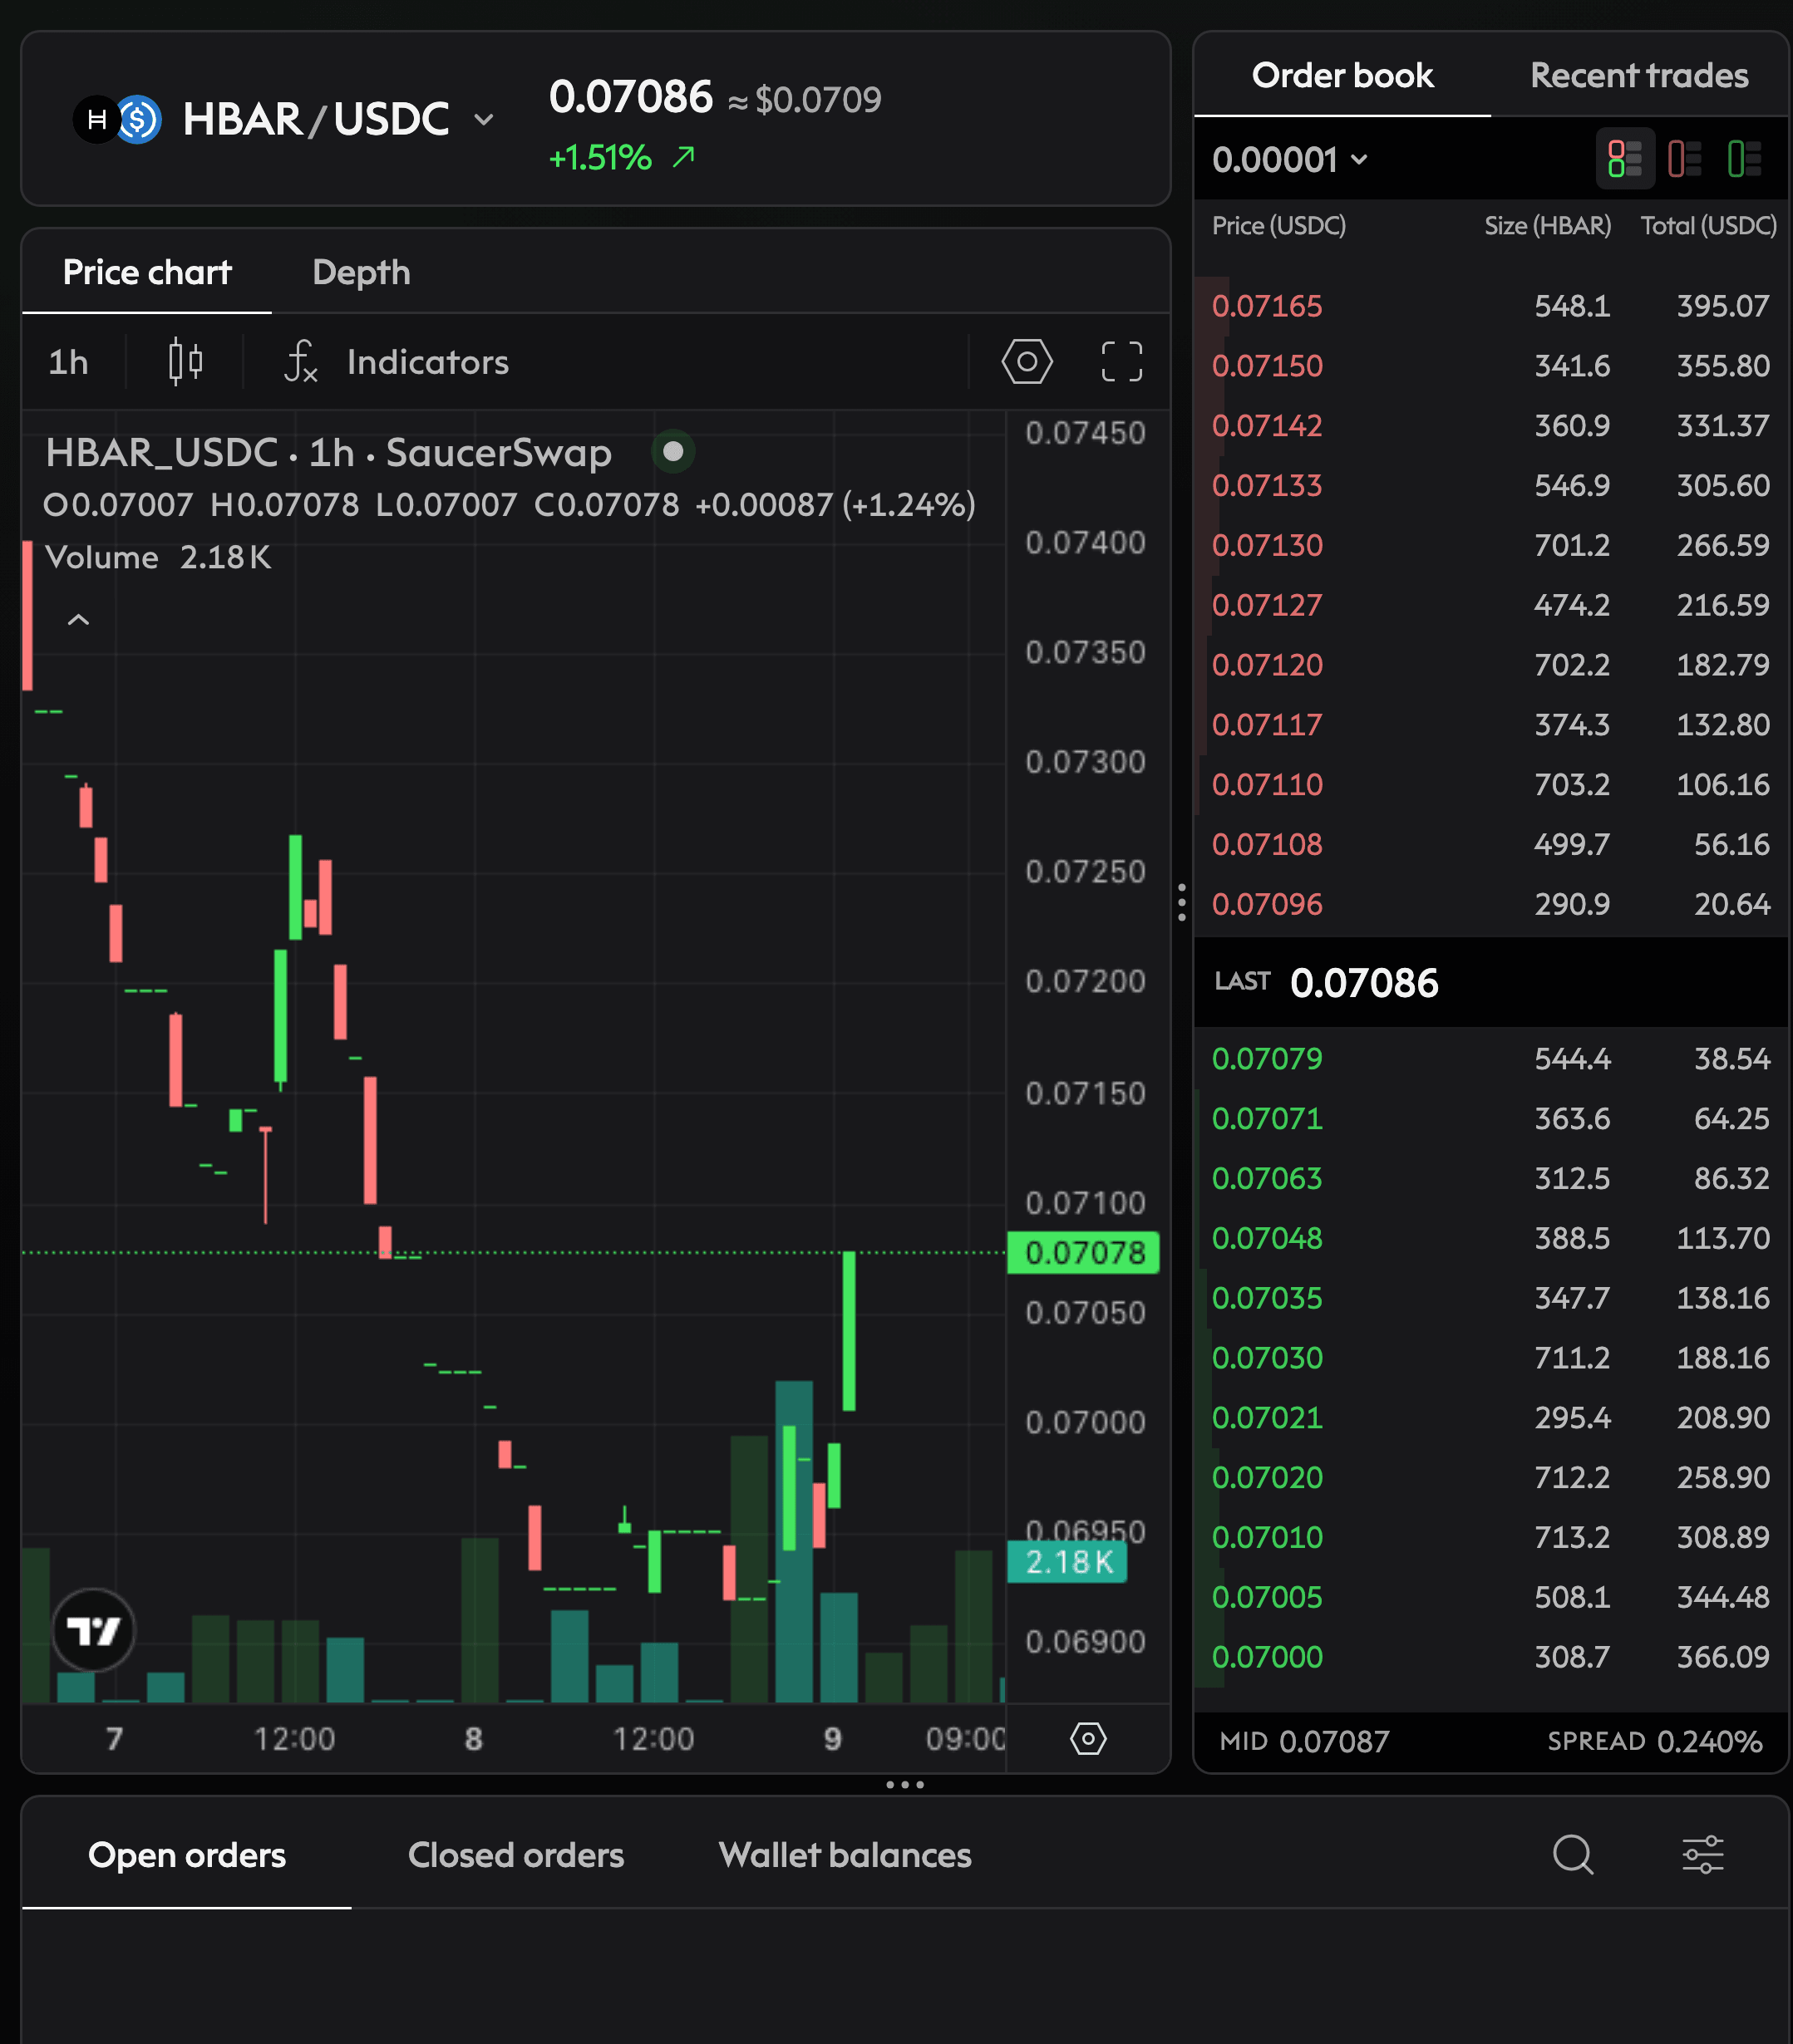Open chart settings hexagon icon
The height and width of the screenshot is (2044, 1793).
point(1027,361)
